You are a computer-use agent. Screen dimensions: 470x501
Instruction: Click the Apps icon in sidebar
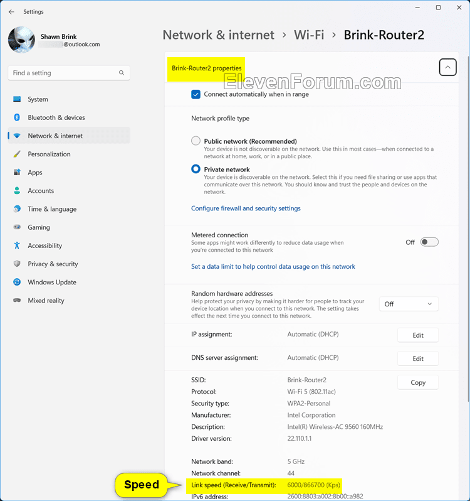pos(17,172)
